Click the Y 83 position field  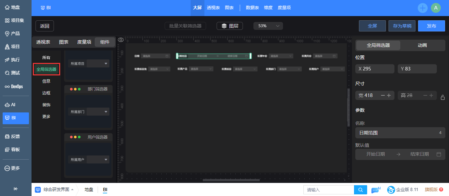pos(417,69)
